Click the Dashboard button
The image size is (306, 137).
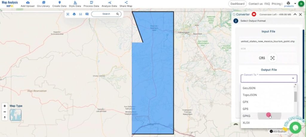tap(238, 4)
